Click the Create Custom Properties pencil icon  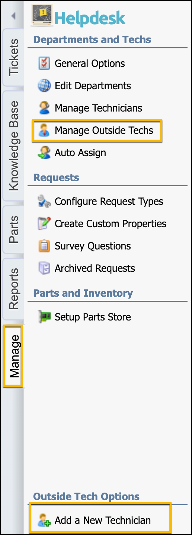(x=44, y=224)
